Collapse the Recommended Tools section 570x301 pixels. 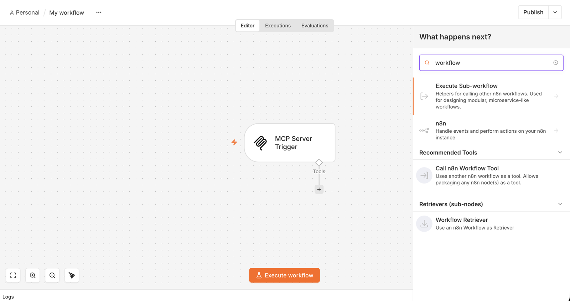pyautogui.click(x=560, y=153)
